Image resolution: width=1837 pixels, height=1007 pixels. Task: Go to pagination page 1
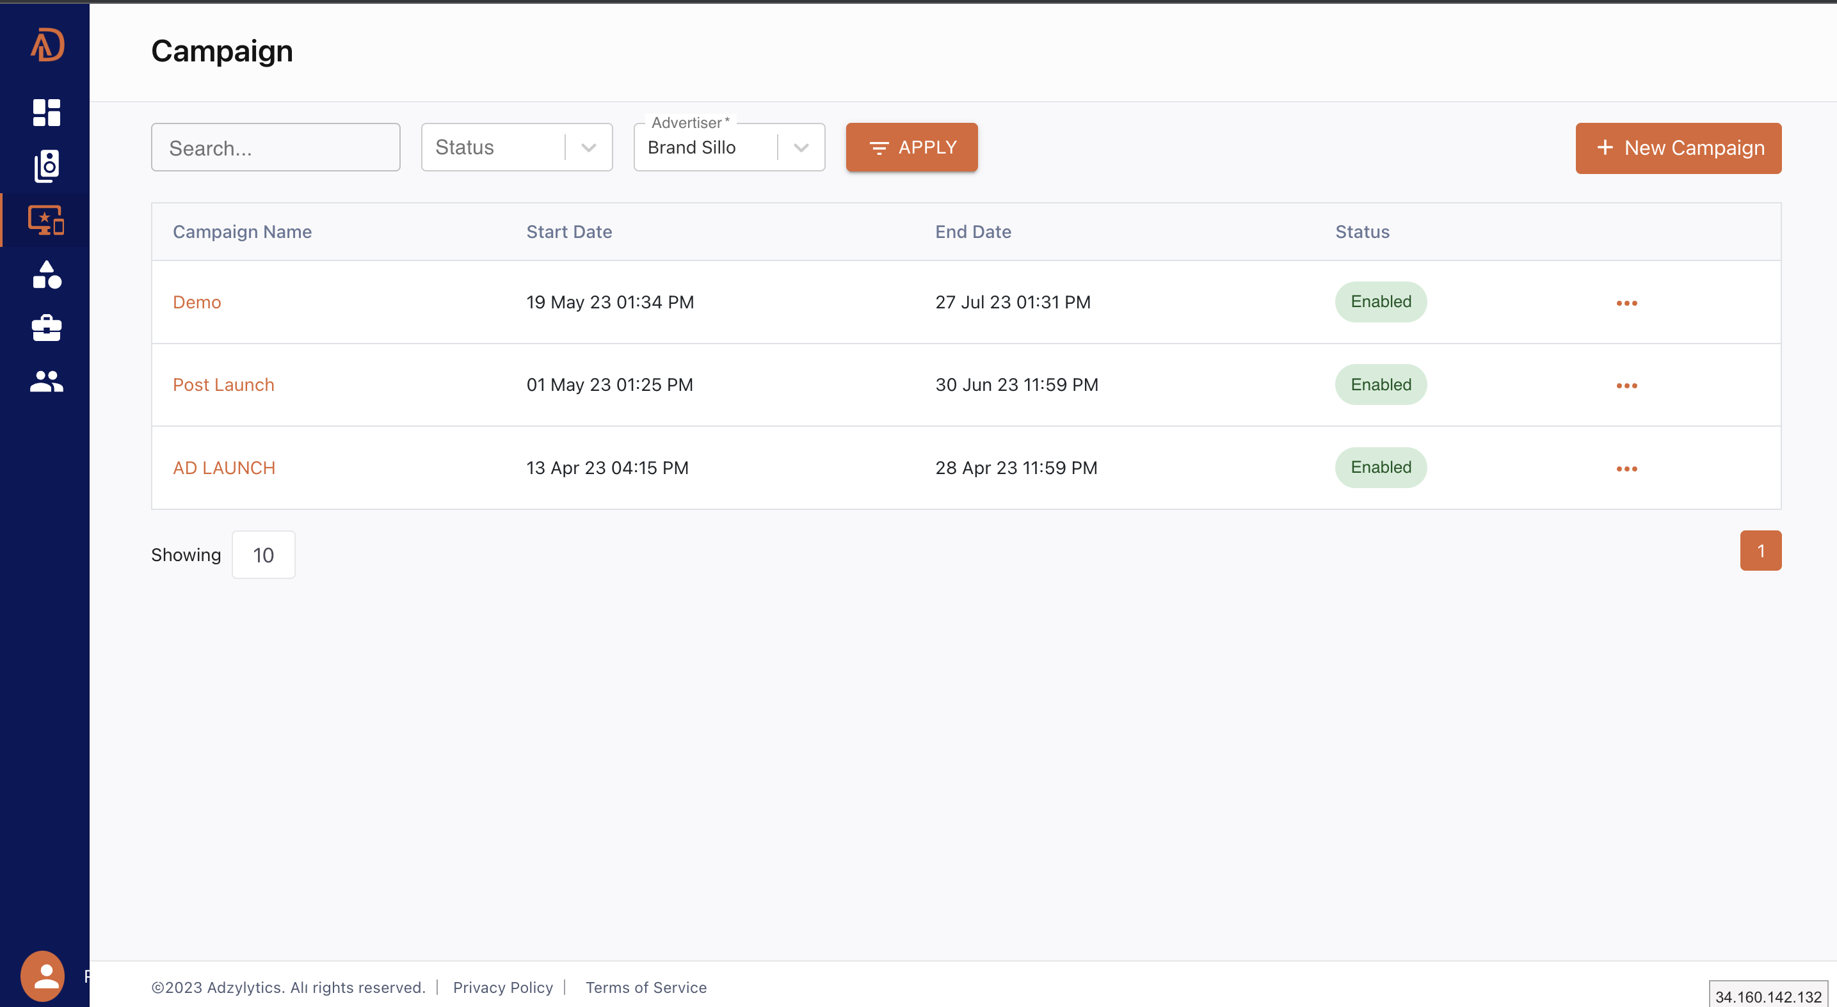coord(1760,551)
